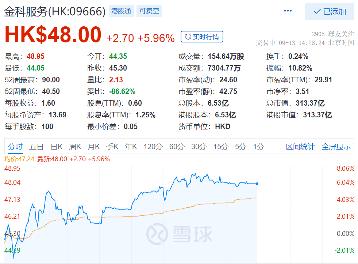358x264 pixels.
Task: Switch to the 30分 chart tab
Action: pos(199,147)
